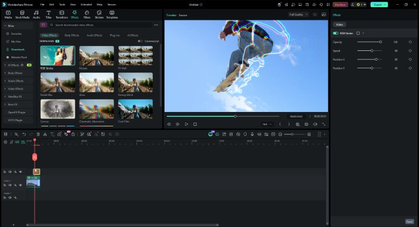Open the Stickers panel
The width and height of the screenshot is (419, 227).
99,14
